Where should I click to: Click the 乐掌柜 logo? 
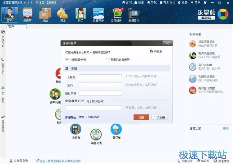pyautogui.click(x=213, y=14)
